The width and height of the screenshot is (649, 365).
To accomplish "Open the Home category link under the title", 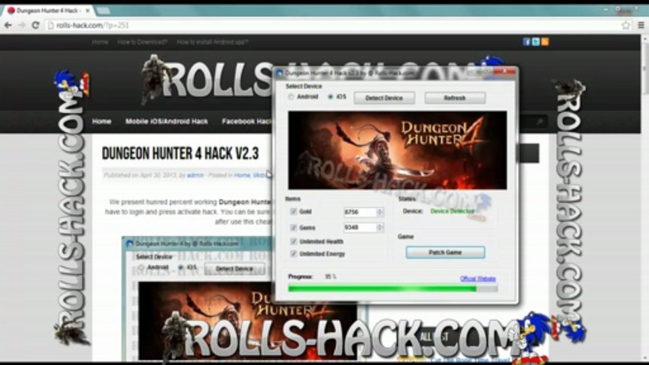I will (242, 175).
